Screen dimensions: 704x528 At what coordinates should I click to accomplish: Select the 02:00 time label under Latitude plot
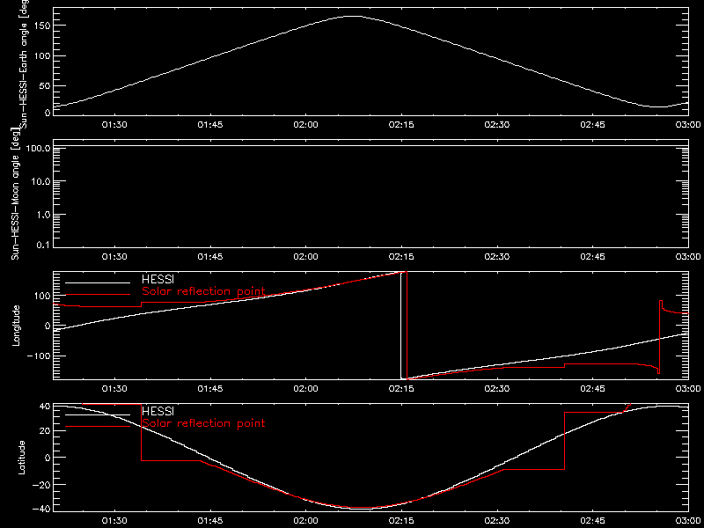pyautogui.click(x=305, y=521)
